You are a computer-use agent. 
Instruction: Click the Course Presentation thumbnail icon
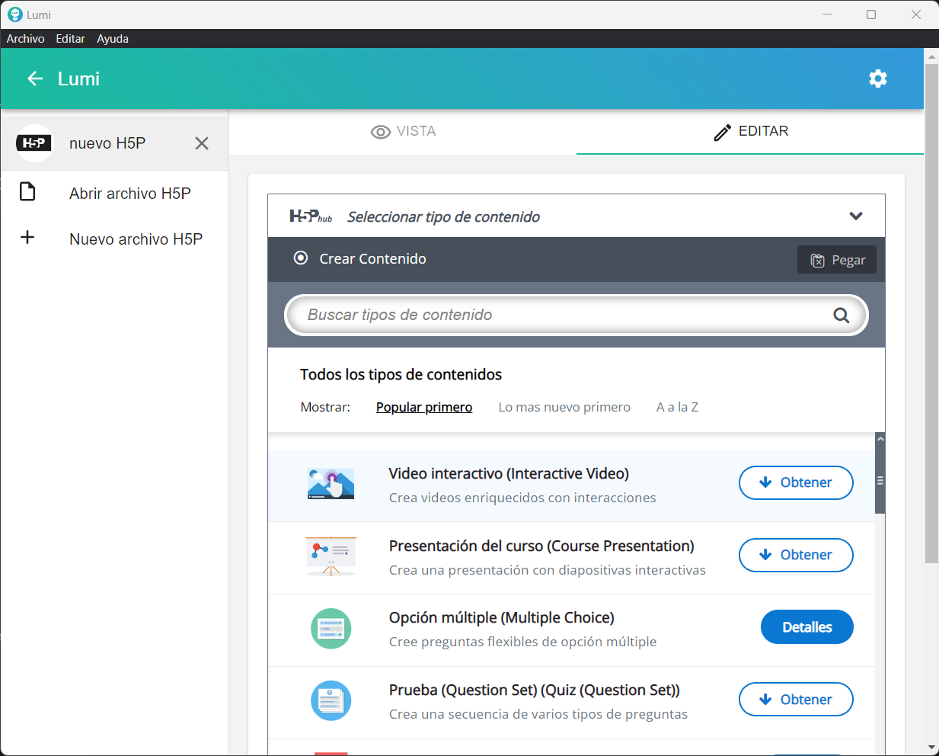(x=331, y=556)
